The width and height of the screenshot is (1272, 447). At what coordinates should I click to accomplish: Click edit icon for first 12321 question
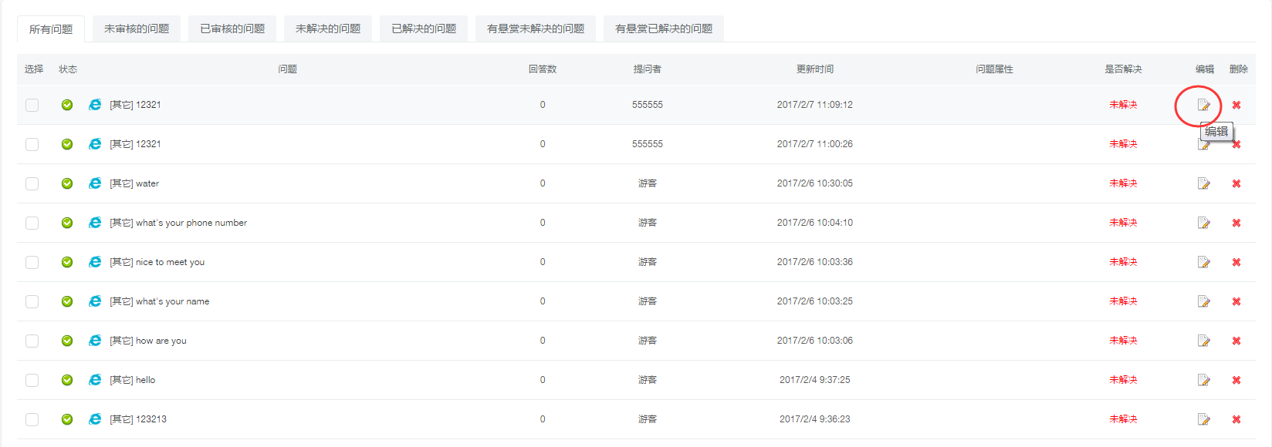pos(1203,105)
